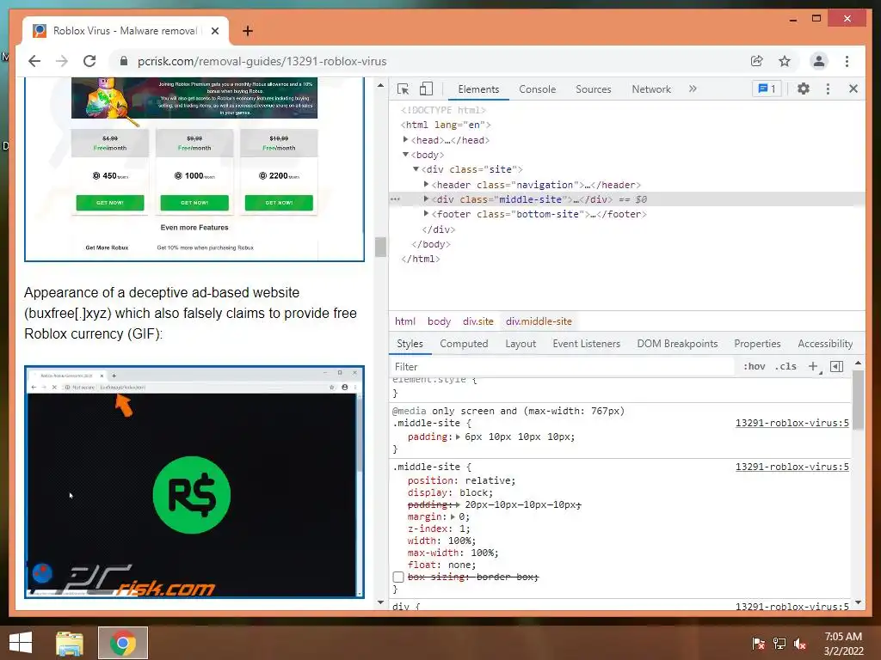Screen dimensions: 881x660
Task: Open the Properties pane tab
Action: tap(757, 344)
